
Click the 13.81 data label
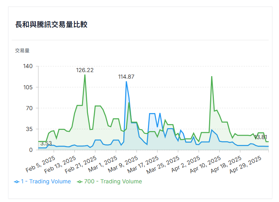click(x=261, y=137)
